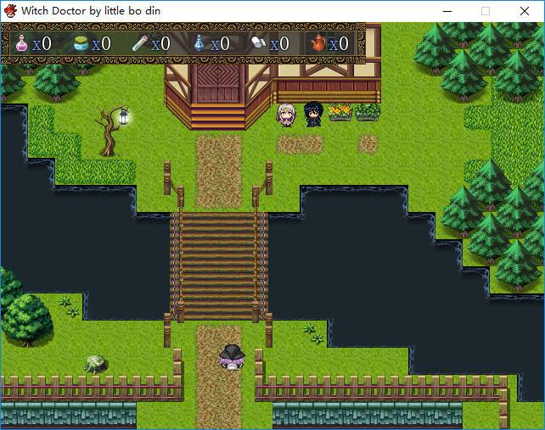
Task: Click the middle of the wooden bridge
Action: click(x=219, y=265)
